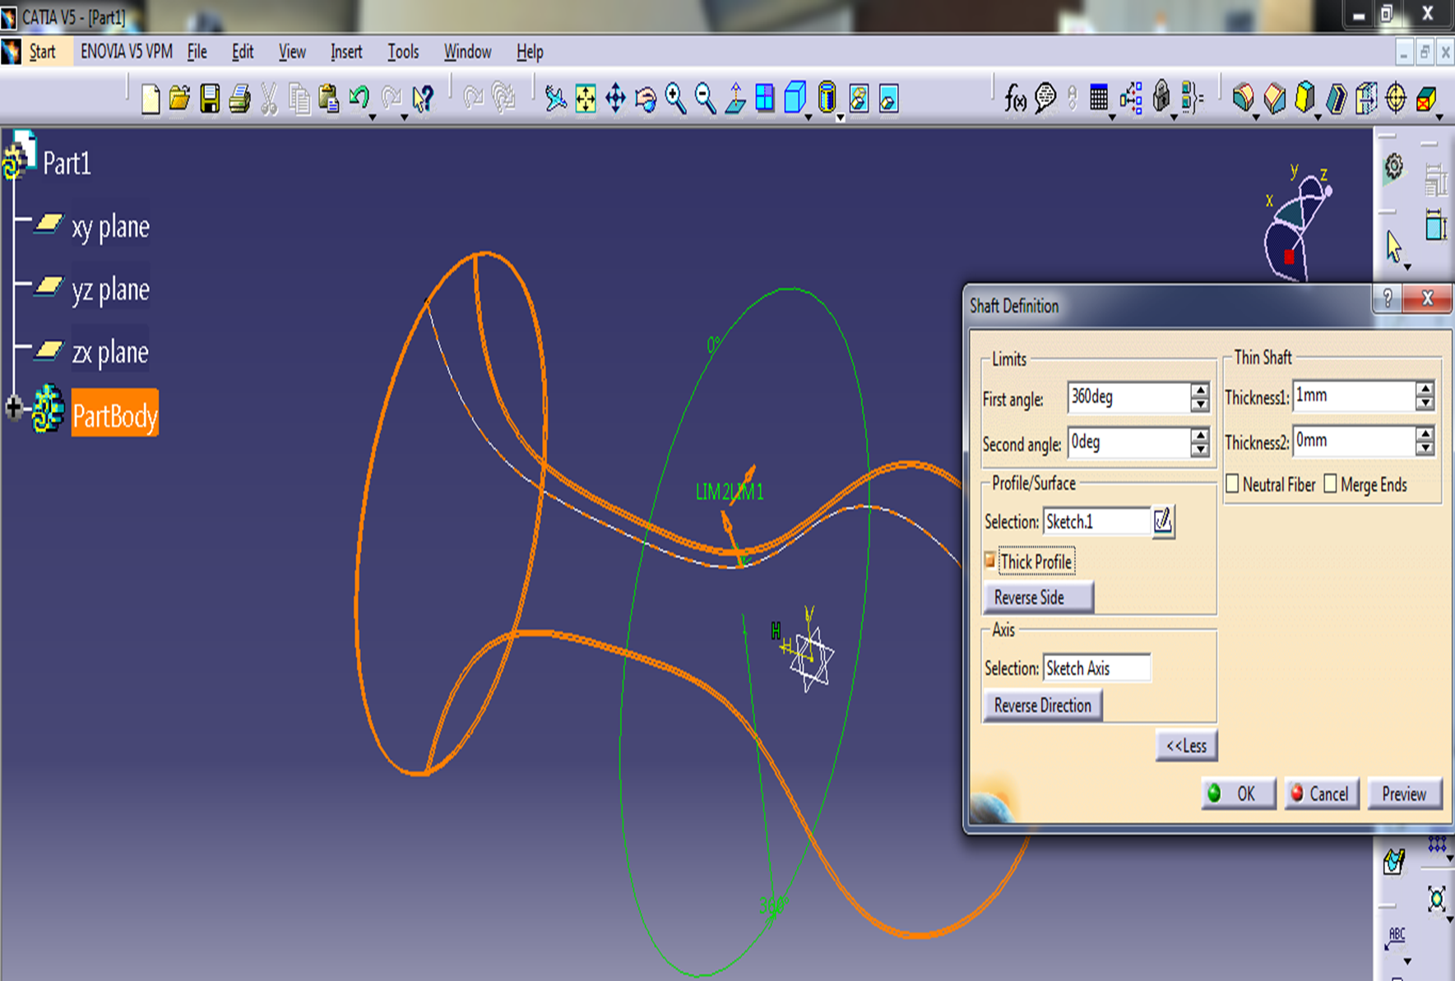Select the Fit All In tool

[x=586, y=99]
